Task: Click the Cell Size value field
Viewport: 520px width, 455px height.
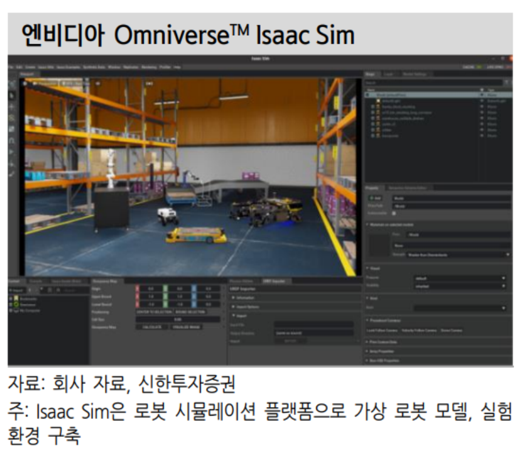Action: tap(178, 320)
